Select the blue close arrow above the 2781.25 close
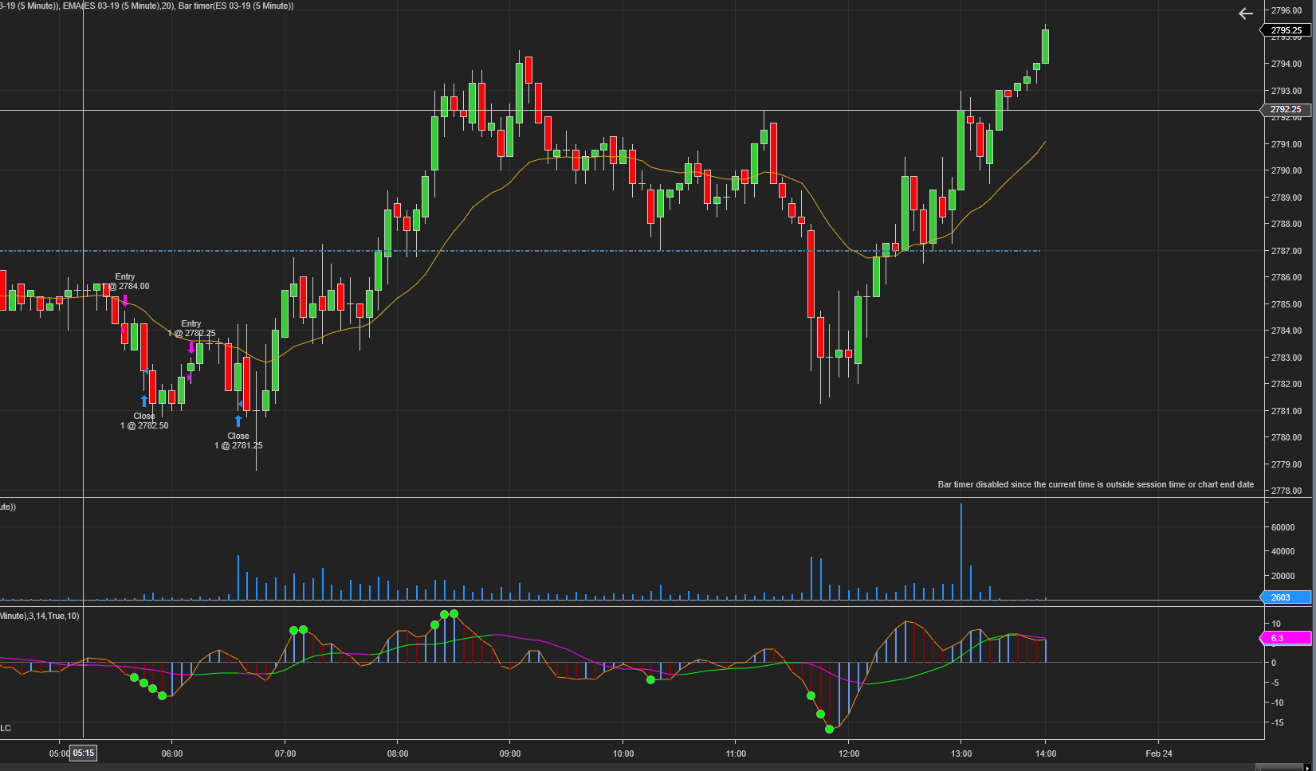The height and width of the screenshot is (771, 1316). point(238,421)
